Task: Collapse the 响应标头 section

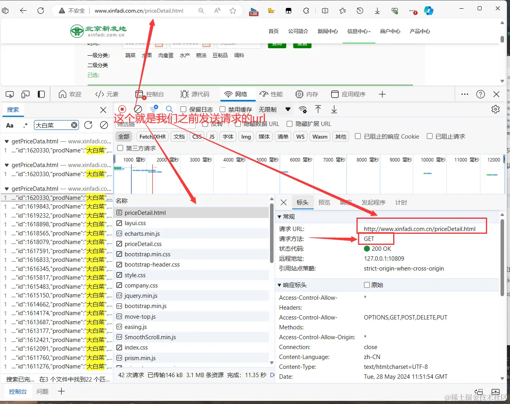Action: 279,285
